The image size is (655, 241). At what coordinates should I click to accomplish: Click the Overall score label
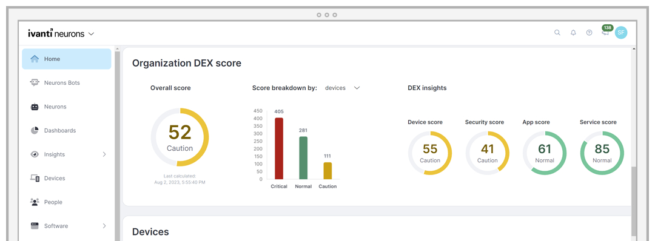[170, 88]
